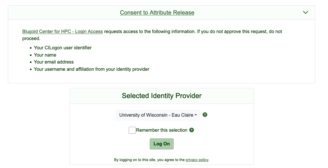This screenshot has width=328, height=168.
Task: Click the "Consent to Attribute Release" heading link
Action: point(157,12)
